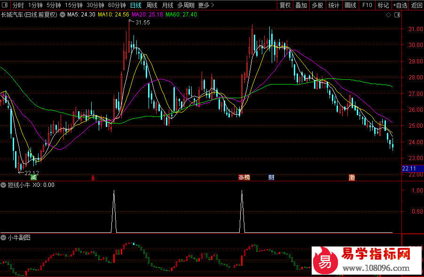Select the 60分钟 period

pyautogui.click(x=117, y=5)
